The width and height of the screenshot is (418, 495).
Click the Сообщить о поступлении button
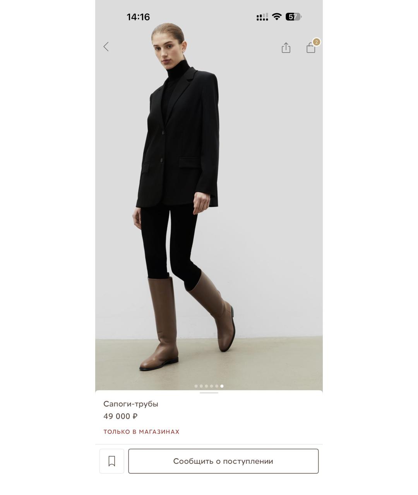click(x=223, y=461)
